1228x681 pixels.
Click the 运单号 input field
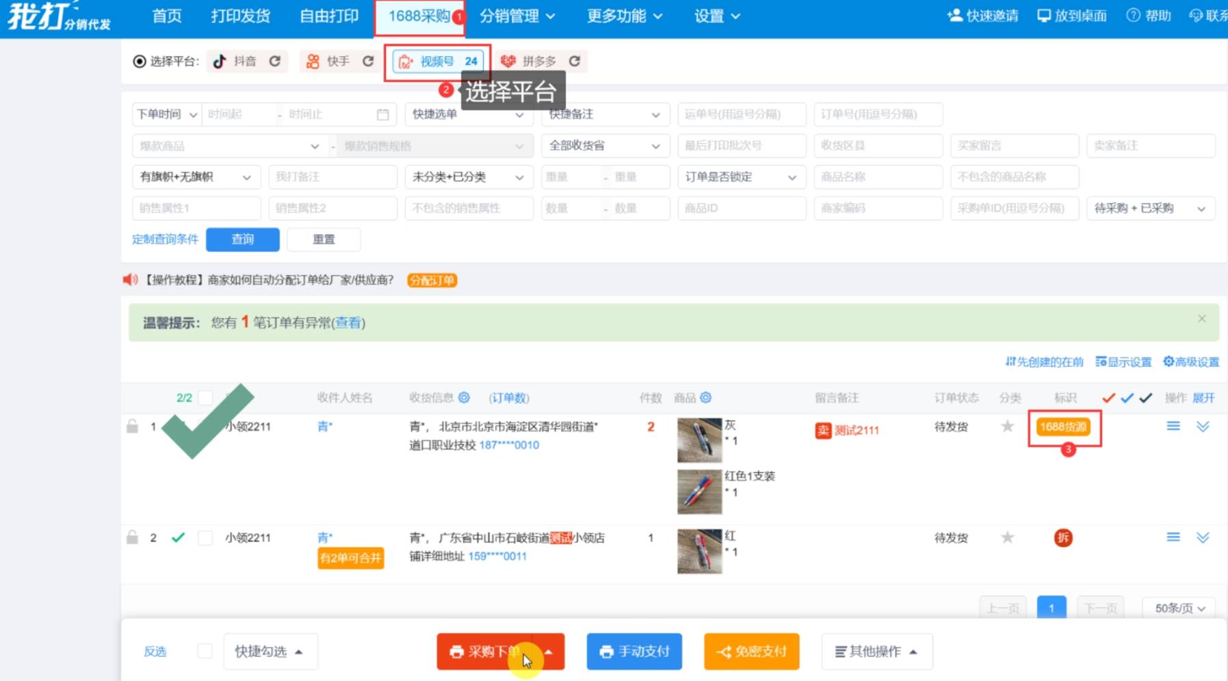coord(741,114)
